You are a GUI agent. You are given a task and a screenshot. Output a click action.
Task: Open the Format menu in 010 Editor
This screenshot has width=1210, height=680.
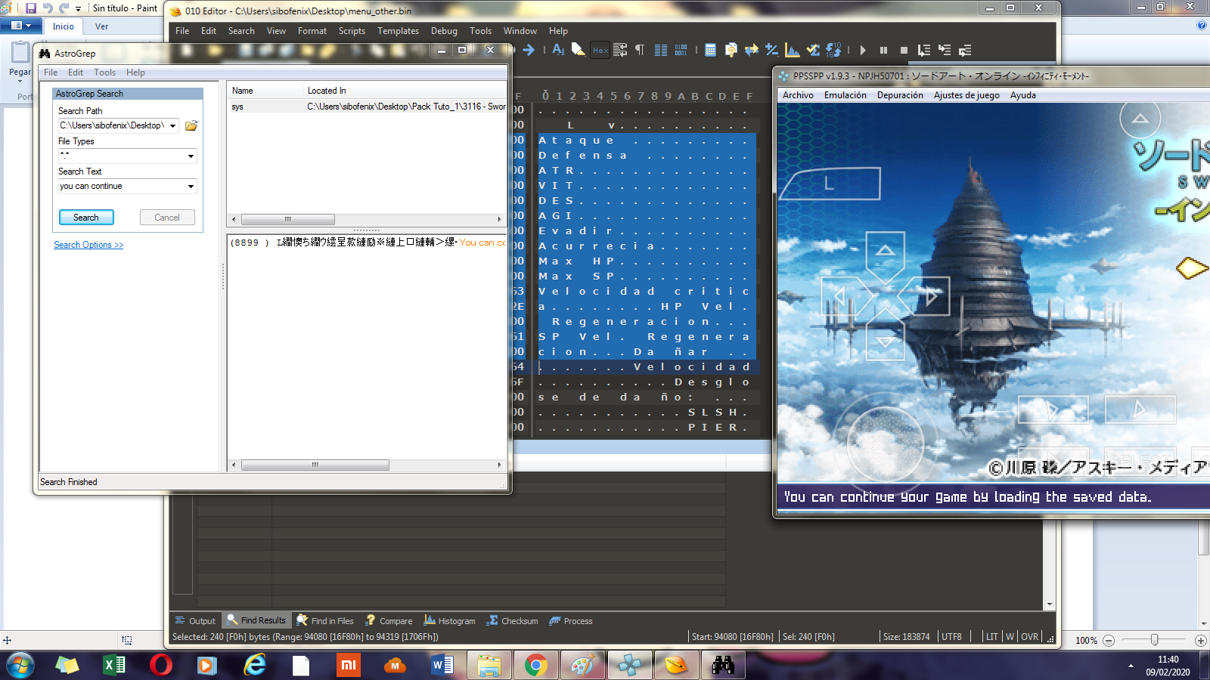[312, 31]
